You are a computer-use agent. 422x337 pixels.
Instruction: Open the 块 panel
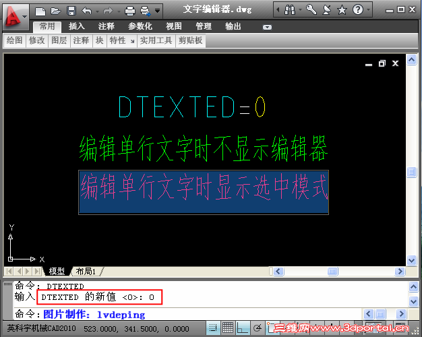coord(100,40)
